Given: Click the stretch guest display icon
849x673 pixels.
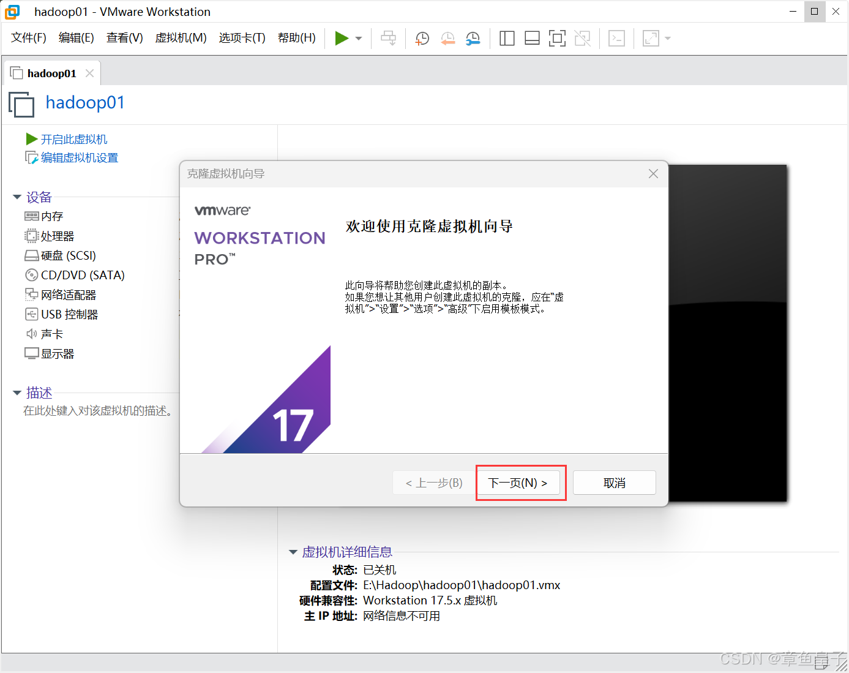Looking at the screenshot, I should 651,39.
